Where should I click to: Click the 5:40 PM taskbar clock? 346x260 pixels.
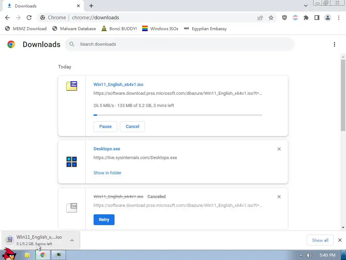(327, 255)
